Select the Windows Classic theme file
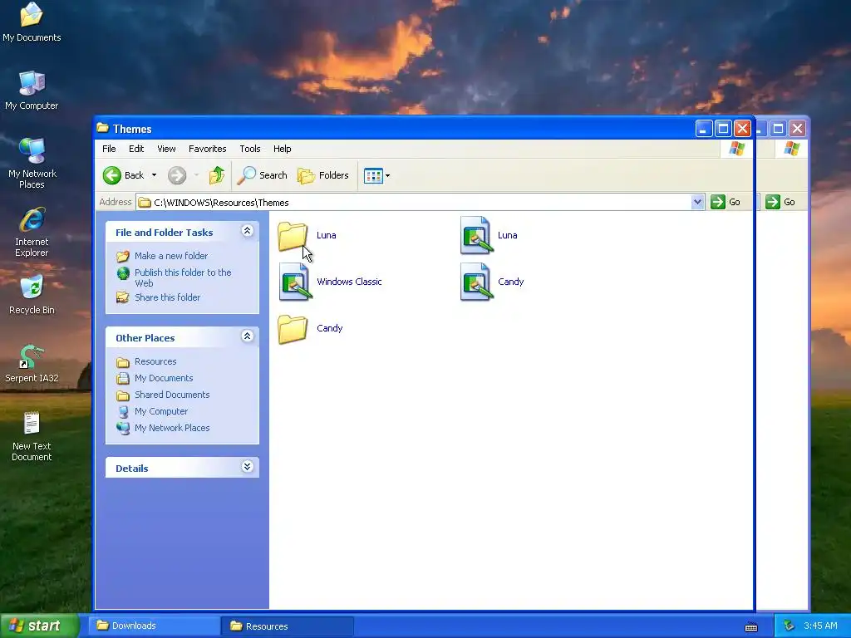Image resolution: width=851 pixels, height=638 pixels. 330,282
